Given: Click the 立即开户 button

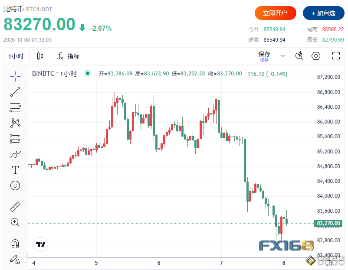Looking at the screenshot, I should point(275,13).
